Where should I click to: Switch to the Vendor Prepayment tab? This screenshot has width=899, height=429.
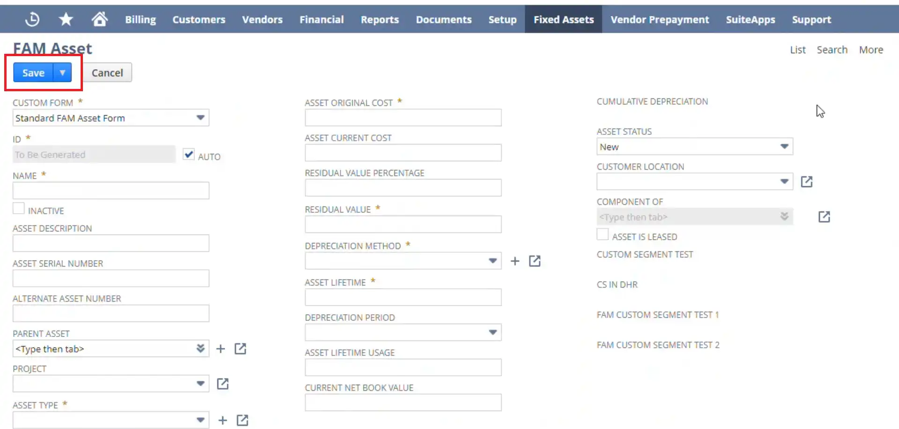point(659,19)
